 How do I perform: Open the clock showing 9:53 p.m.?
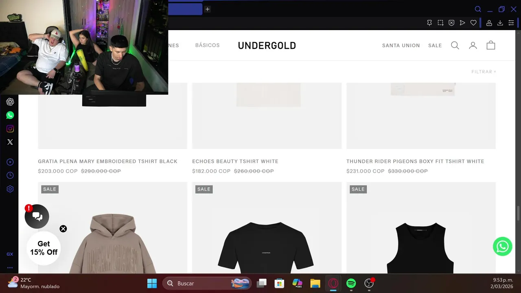click(503, 283)
